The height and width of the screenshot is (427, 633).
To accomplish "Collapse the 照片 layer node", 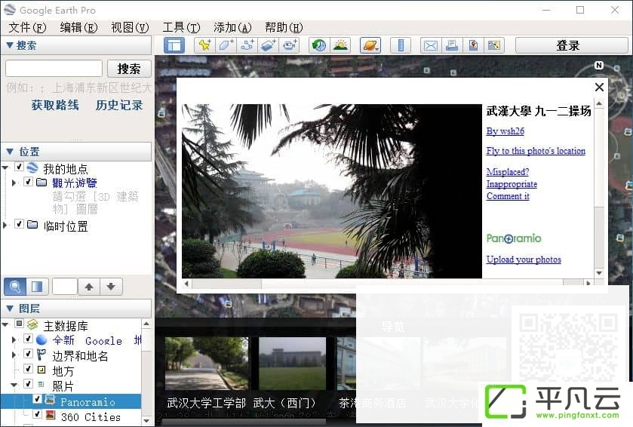I will [x=14, y=385].
